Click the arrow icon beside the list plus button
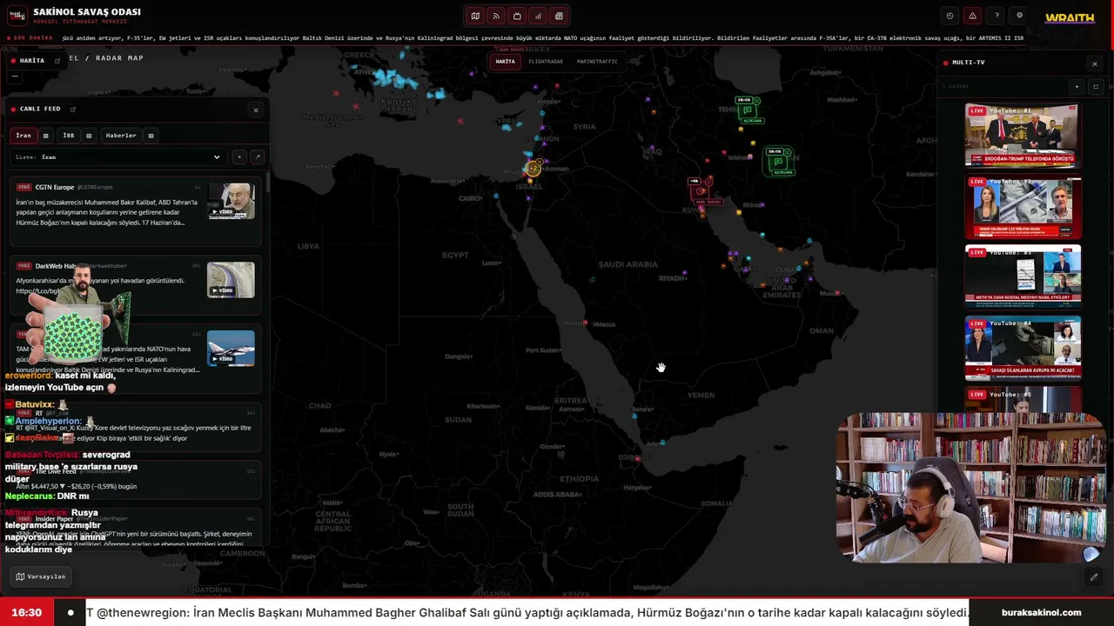This screenshot has height=626, width=1114. (257, 157)
